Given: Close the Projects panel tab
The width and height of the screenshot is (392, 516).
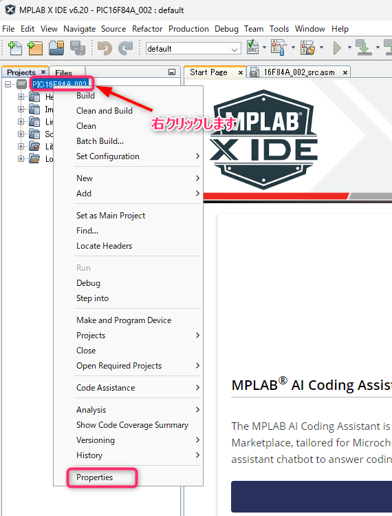Looking at the screenshot, I should [43, 72].
